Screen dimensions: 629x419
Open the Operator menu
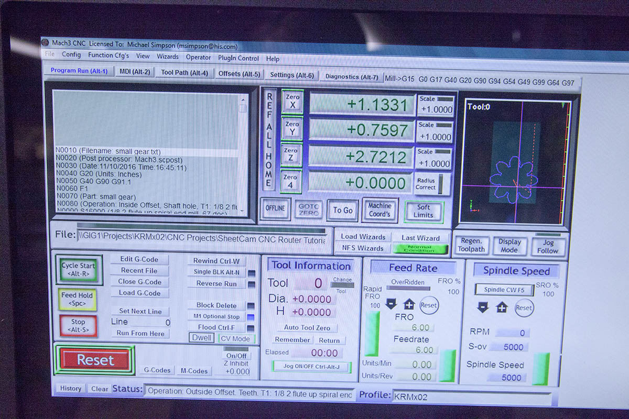pos(199,57)
